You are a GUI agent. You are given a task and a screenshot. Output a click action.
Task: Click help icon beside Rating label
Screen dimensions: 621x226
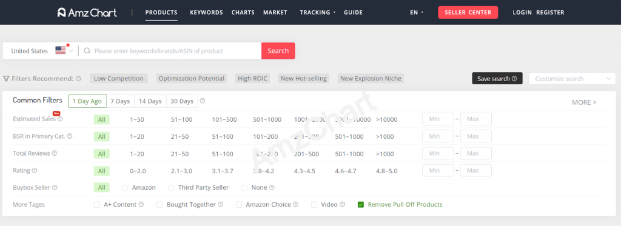(x=35, y=171)
